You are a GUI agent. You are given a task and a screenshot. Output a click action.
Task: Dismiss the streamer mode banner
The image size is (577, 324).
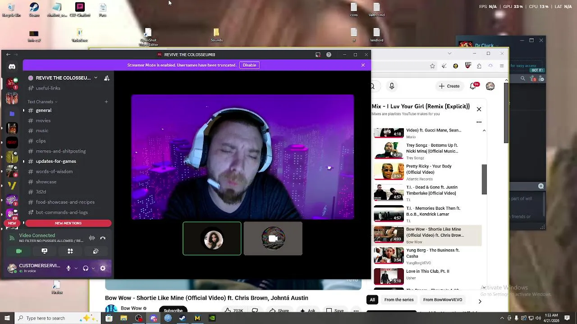[x=363, y=65]
